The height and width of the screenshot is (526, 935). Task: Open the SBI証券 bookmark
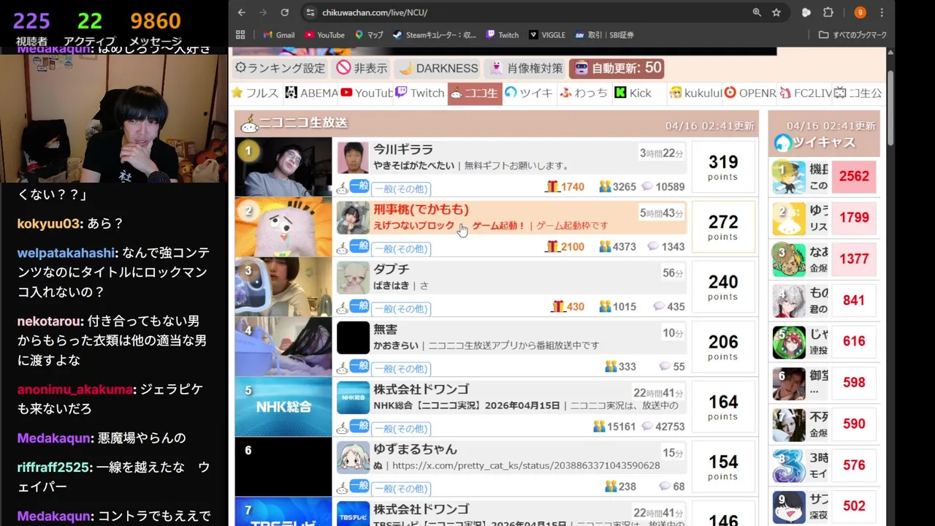[604, 34]
